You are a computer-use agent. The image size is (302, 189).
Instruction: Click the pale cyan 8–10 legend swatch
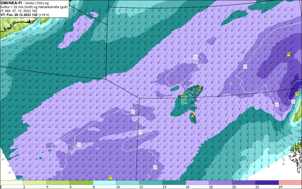click(x=104, y=183)
